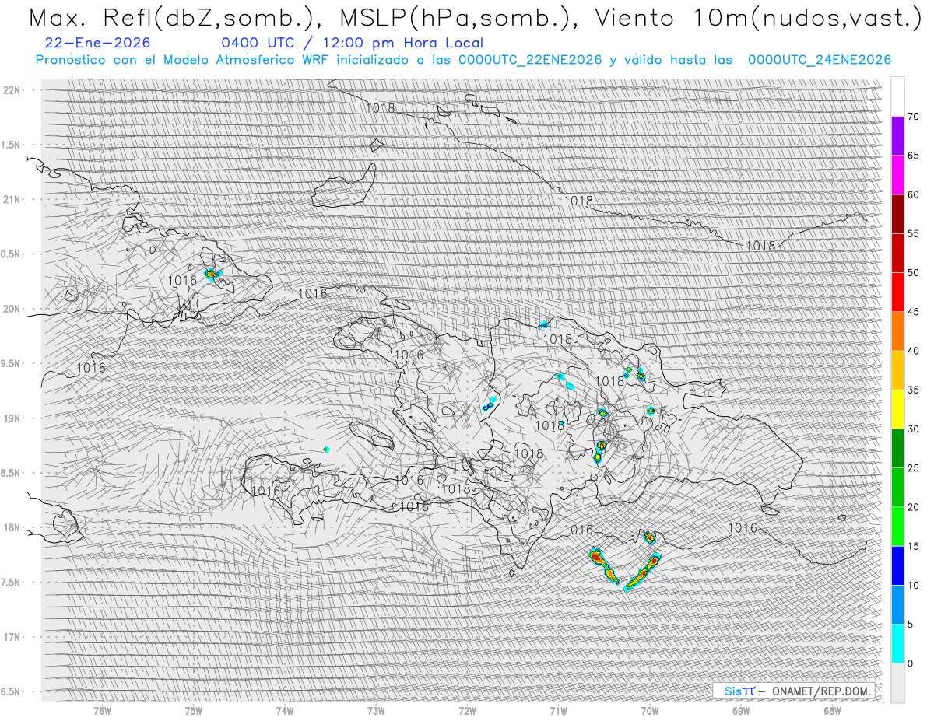
Task: Click the isolated reflectivity cell near 73.5W
Action: click(326, 449)
